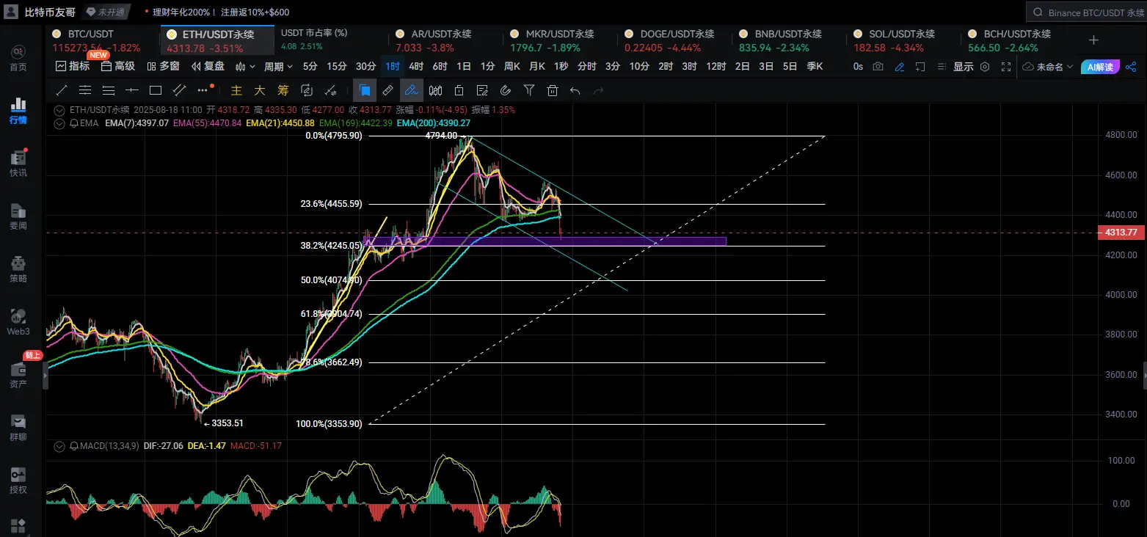Click the AI解读 button
This screenshot has height=537, width=1147.
[x=1099, y=66]
